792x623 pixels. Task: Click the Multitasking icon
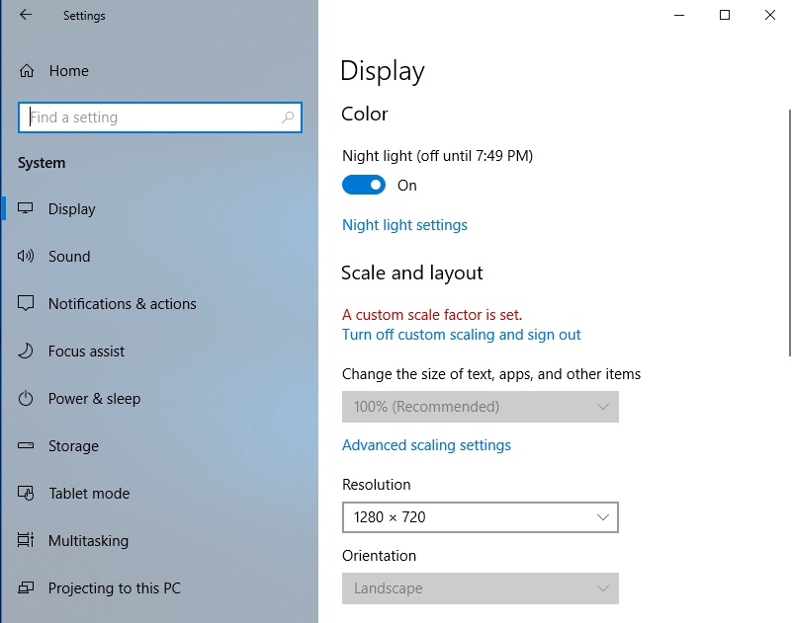pos(27,541)
